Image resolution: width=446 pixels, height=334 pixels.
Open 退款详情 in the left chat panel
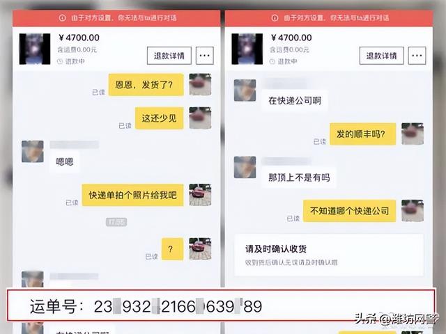(x=169, y=56)
